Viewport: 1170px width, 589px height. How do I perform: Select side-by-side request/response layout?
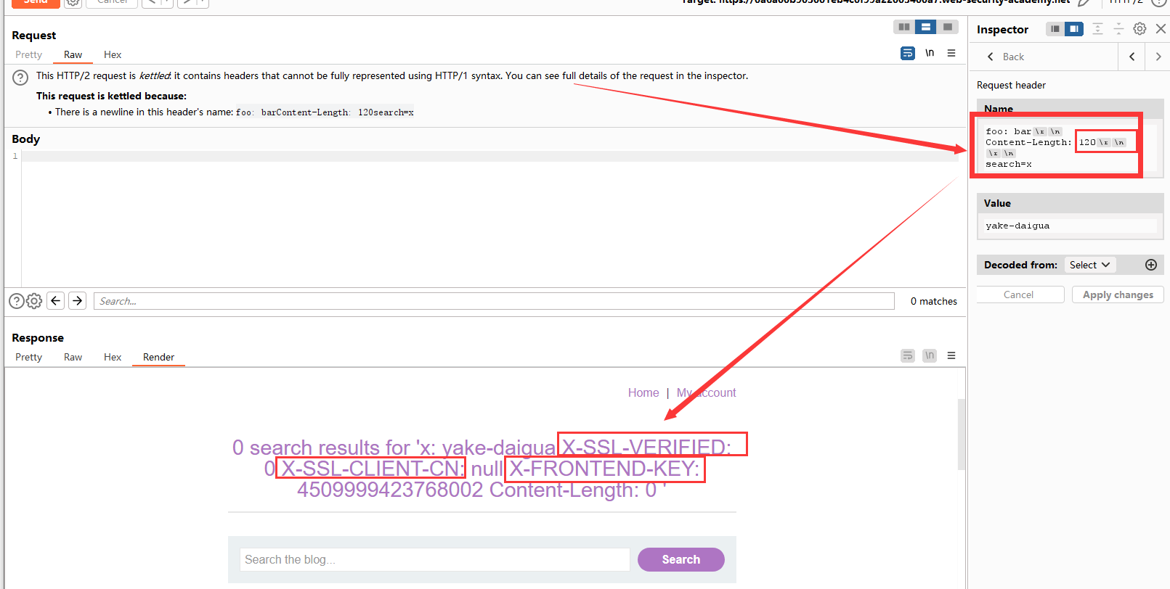tap(903, 27)
